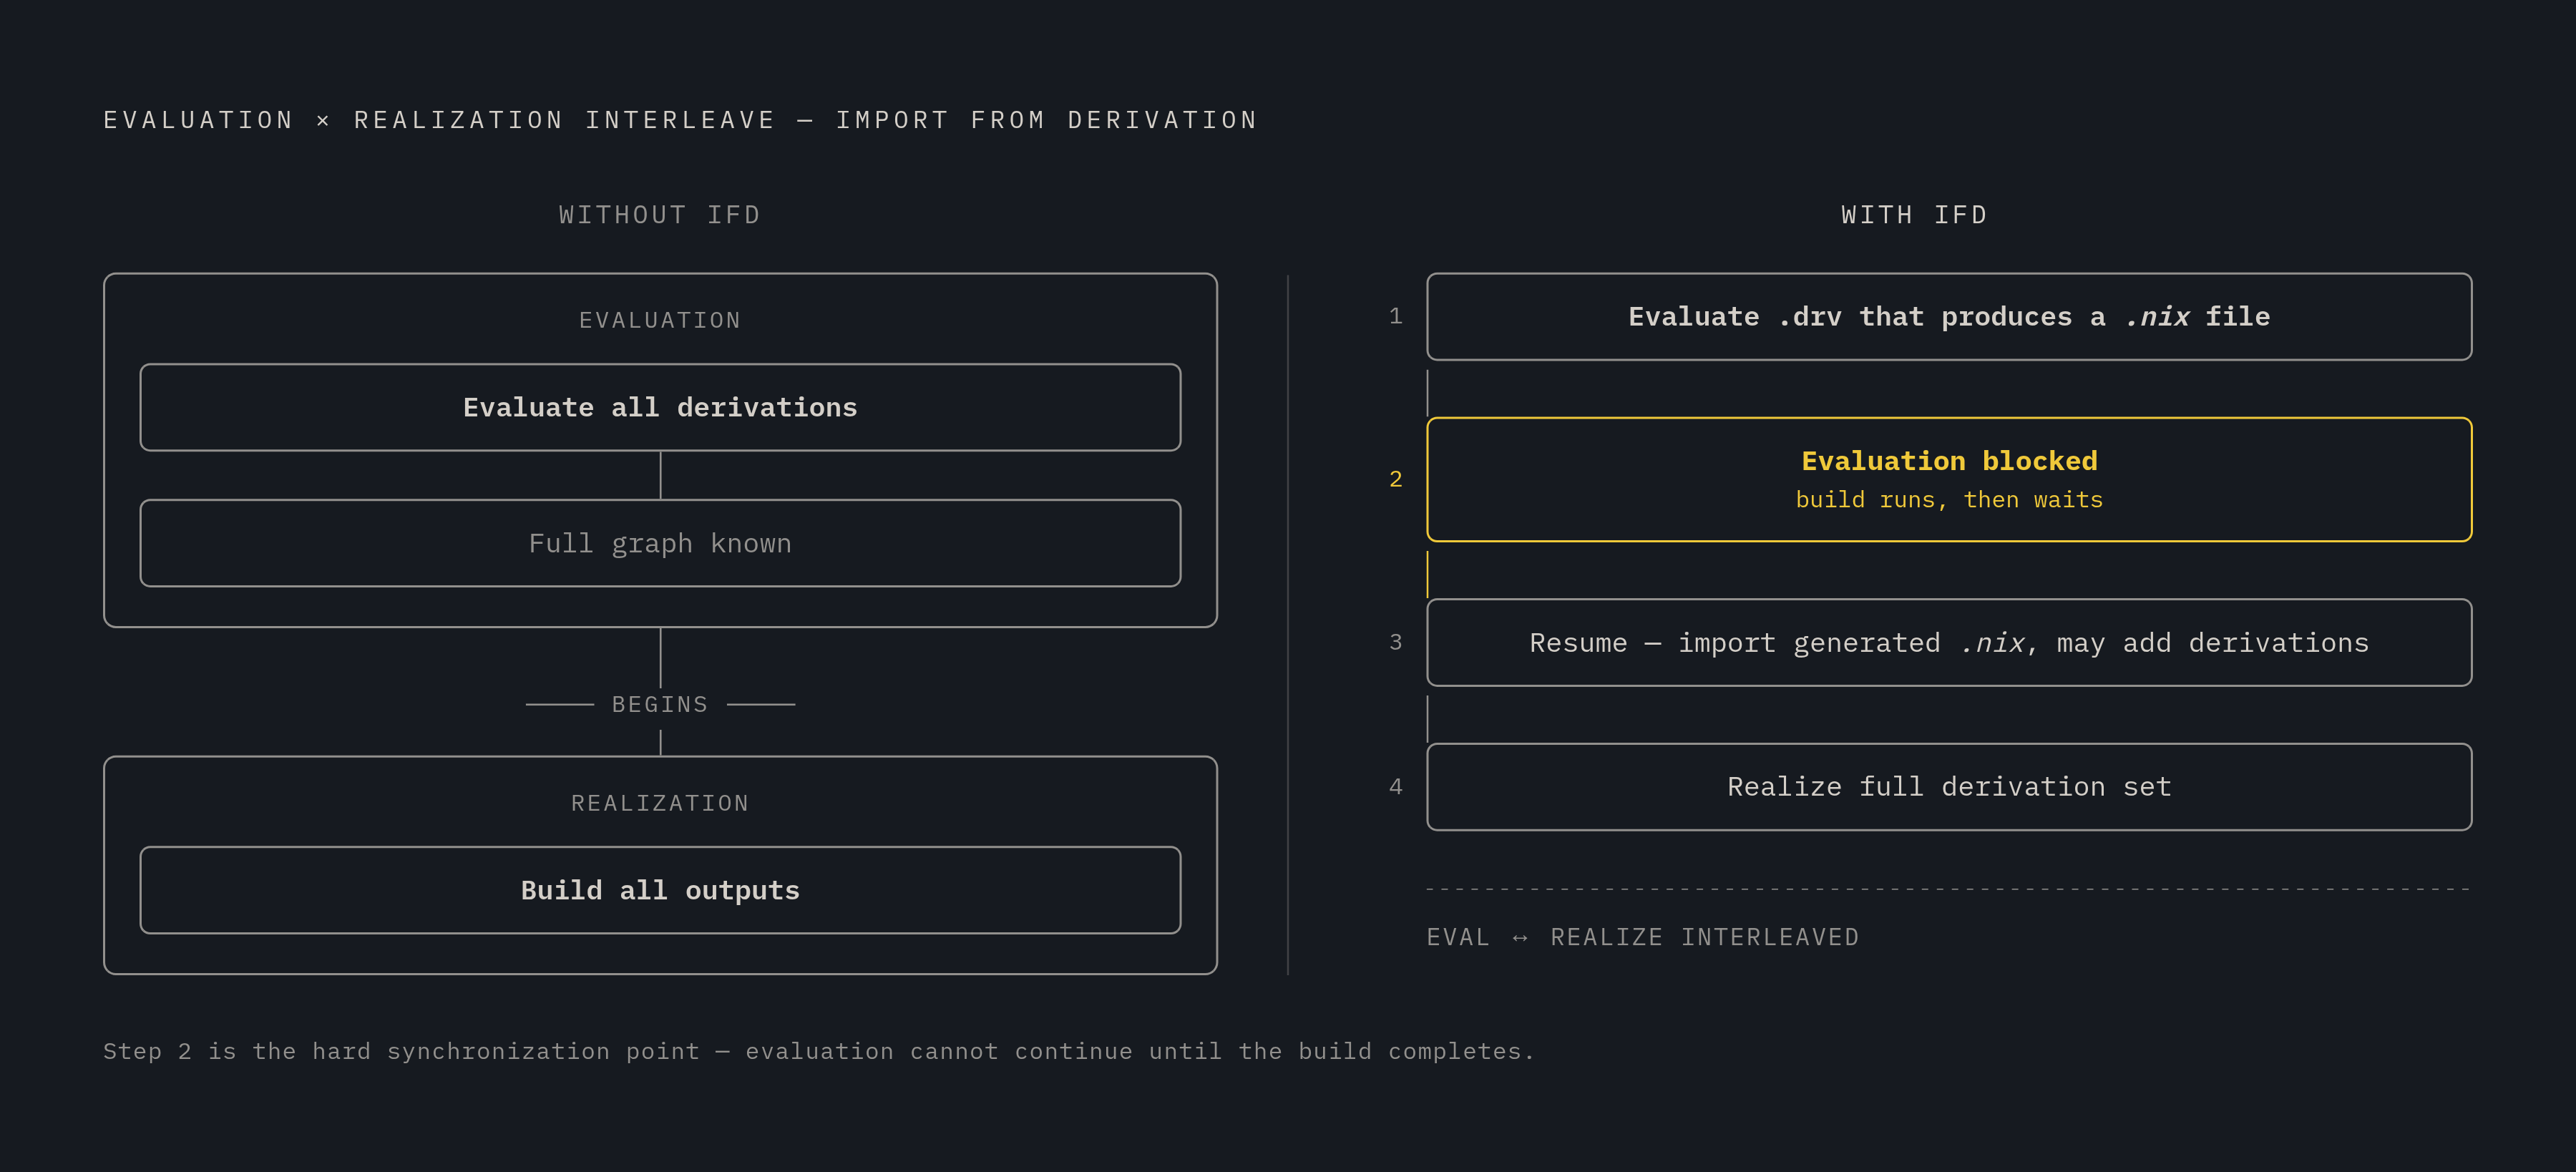Click the Build all outputs box

(660, 890)
